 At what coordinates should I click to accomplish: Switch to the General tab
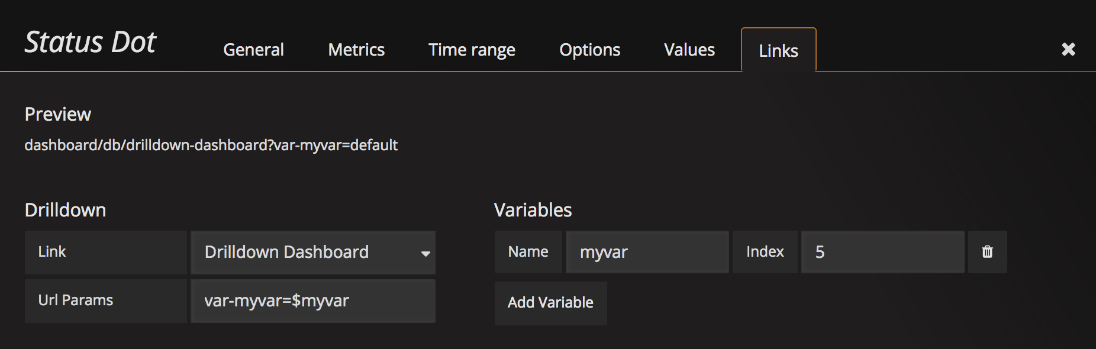253,50
